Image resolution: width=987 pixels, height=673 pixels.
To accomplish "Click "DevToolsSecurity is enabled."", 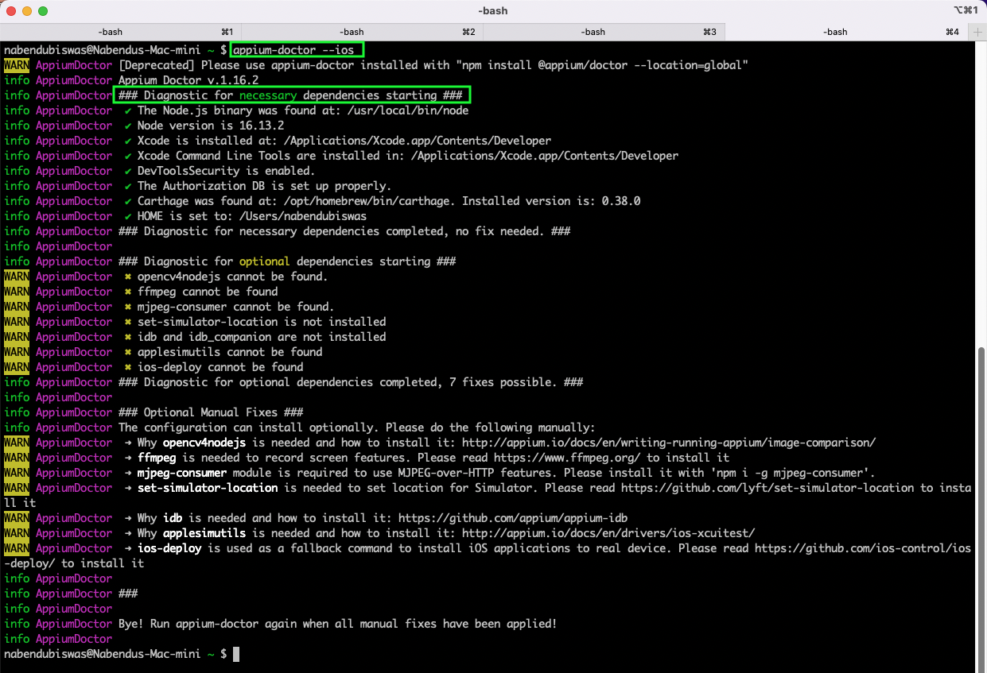I will tap(227, 171).
